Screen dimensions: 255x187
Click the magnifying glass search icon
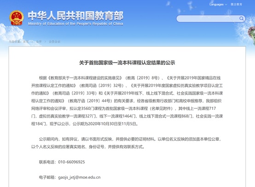(241, 18)
